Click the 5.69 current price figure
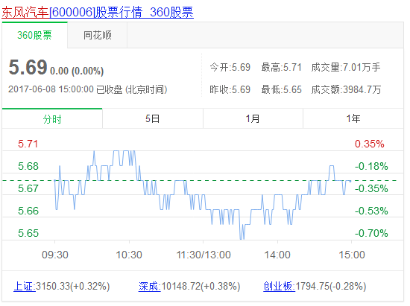410x306 pixels. point(28,67)
